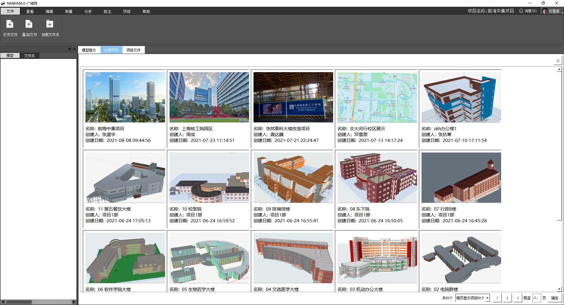Click the 打开文件 (Open File) icon
This screenshot has height=305, width=564.
point(10,24)
